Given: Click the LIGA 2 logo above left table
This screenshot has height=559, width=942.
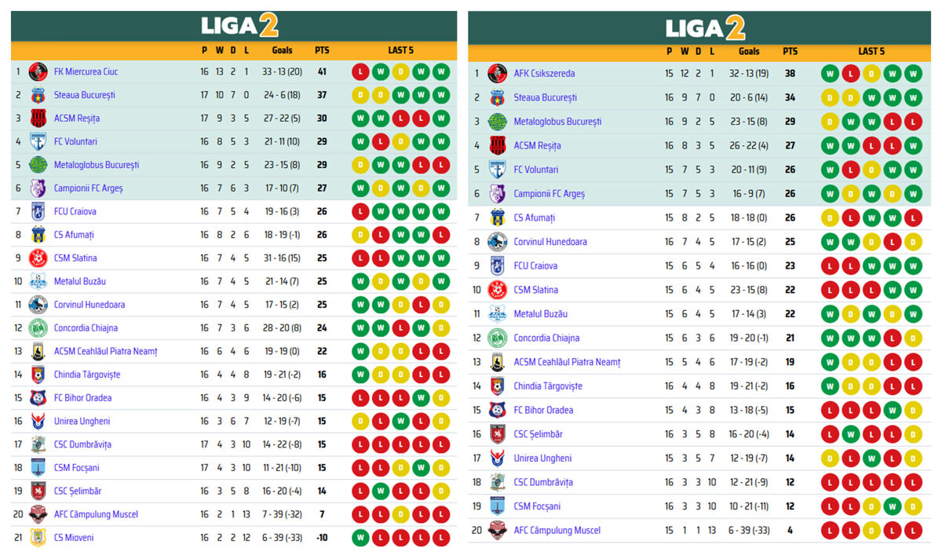Looking at the screenshot, I should click(239, 26).
